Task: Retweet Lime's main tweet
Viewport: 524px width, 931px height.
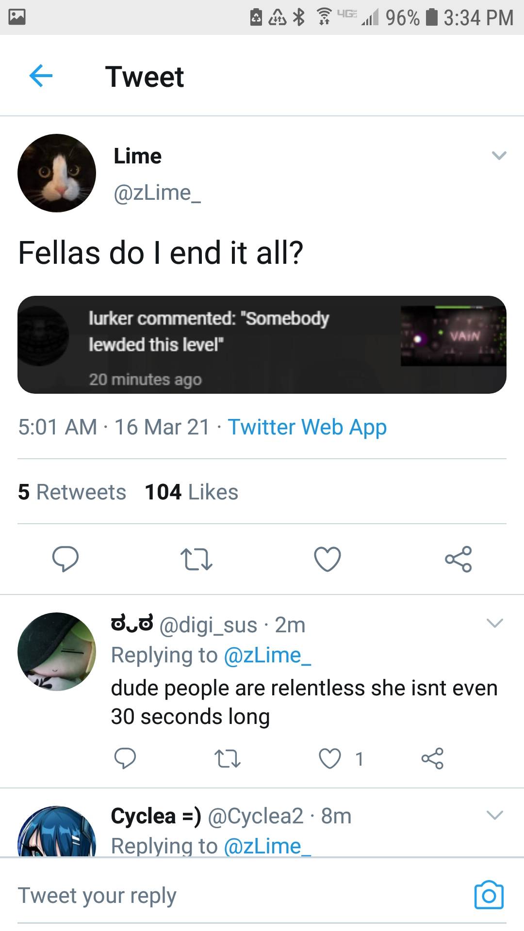Action: pos(196,559)
